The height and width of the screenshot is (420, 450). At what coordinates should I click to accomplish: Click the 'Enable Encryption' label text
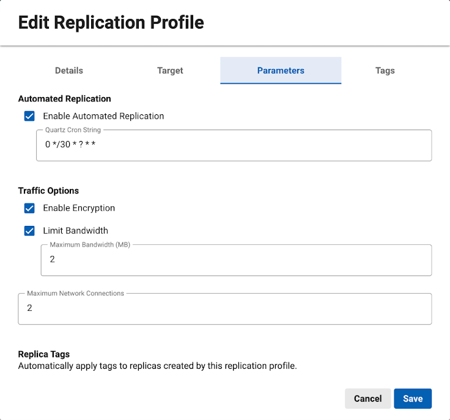(x=79, y=208)
